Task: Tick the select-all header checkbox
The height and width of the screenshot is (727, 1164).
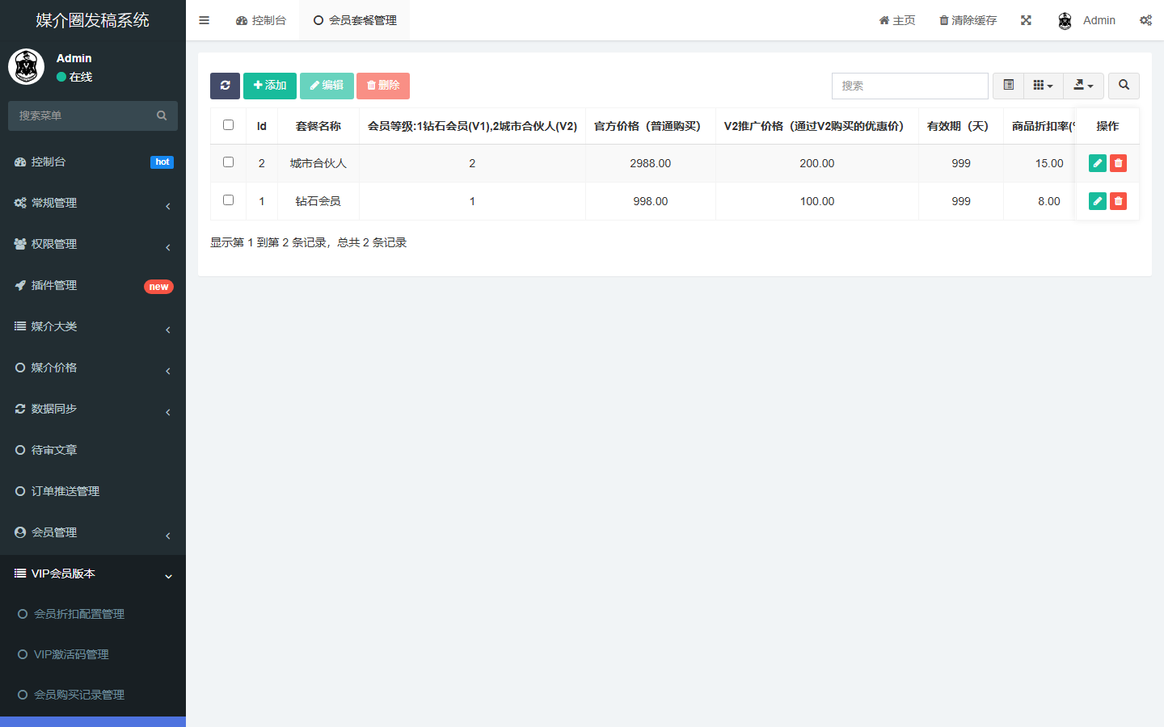Action: [x=228, y=125]
